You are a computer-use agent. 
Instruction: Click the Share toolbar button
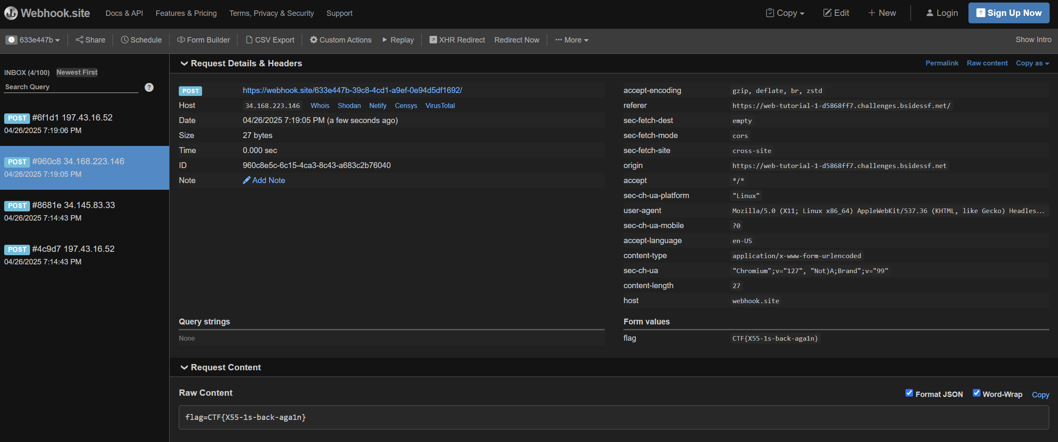coord(90,40)
